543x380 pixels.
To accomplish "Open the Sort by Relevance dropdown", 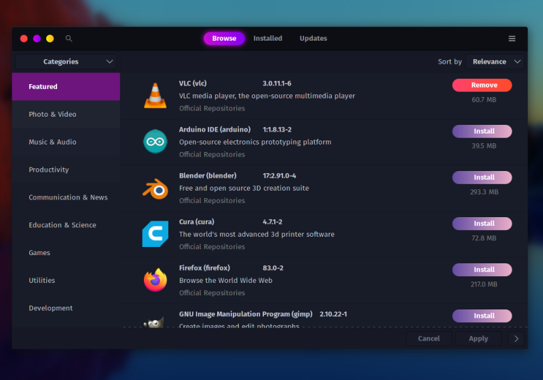I will [x=495, y=62].
